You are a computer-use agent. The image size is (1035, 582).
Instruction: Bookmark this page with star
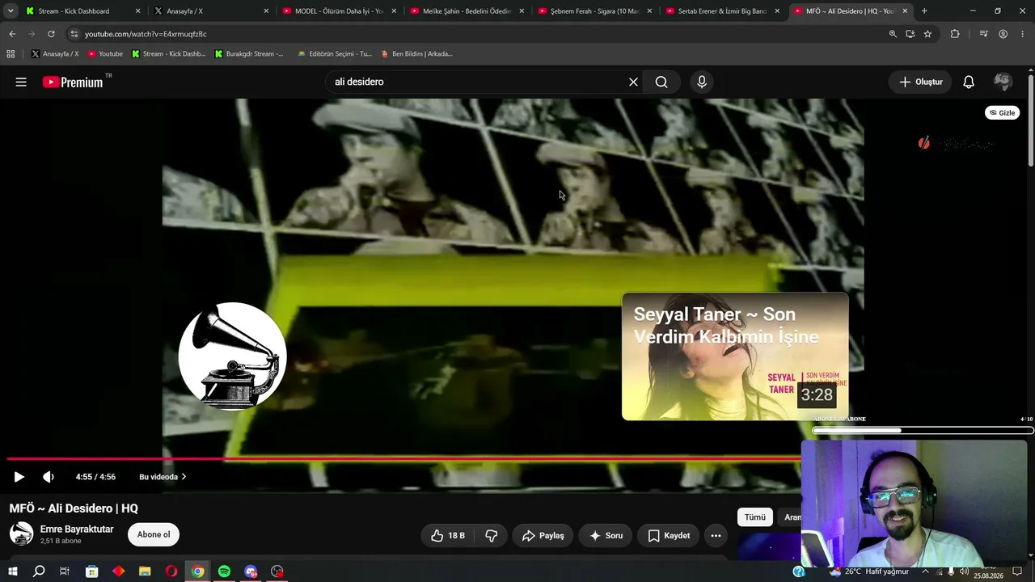point(927,34)
